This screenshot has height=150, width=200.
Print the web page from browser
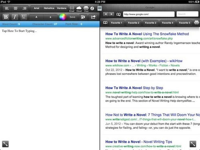[196, 22]
